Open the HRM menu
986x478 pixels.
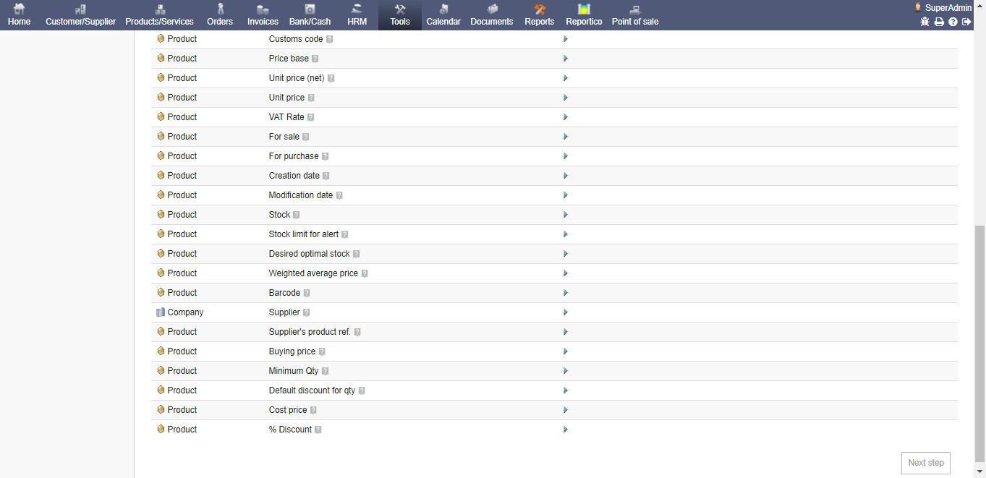(x=357, y=15)
